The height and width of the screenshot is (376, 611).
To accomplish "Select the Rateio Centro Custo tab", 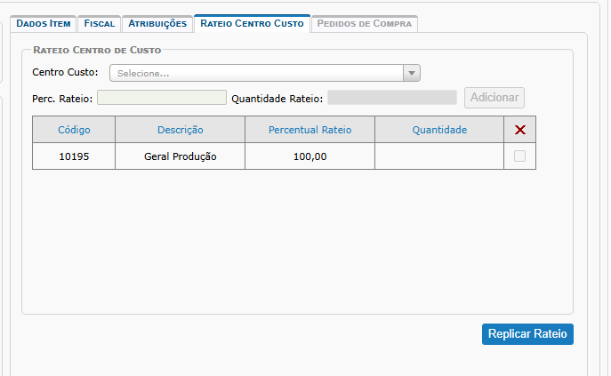I will coord(252,24).
